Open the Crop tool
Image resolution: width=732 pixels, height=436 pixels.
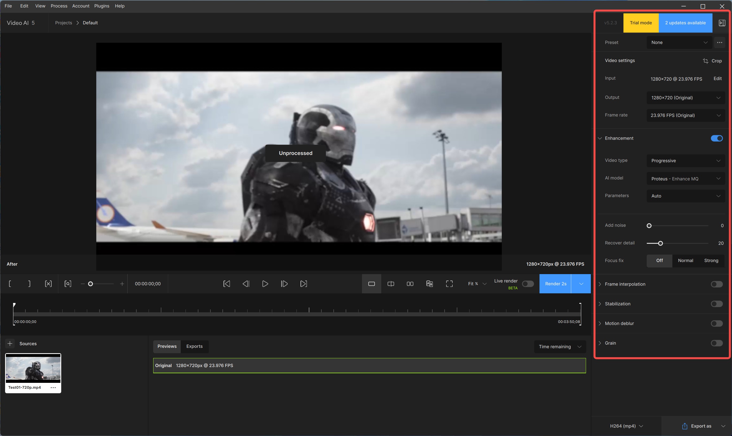pos(712,61)
